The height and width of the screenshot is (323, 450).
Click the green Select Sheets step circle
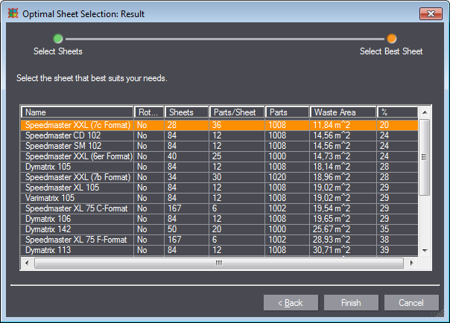(58, 39)
